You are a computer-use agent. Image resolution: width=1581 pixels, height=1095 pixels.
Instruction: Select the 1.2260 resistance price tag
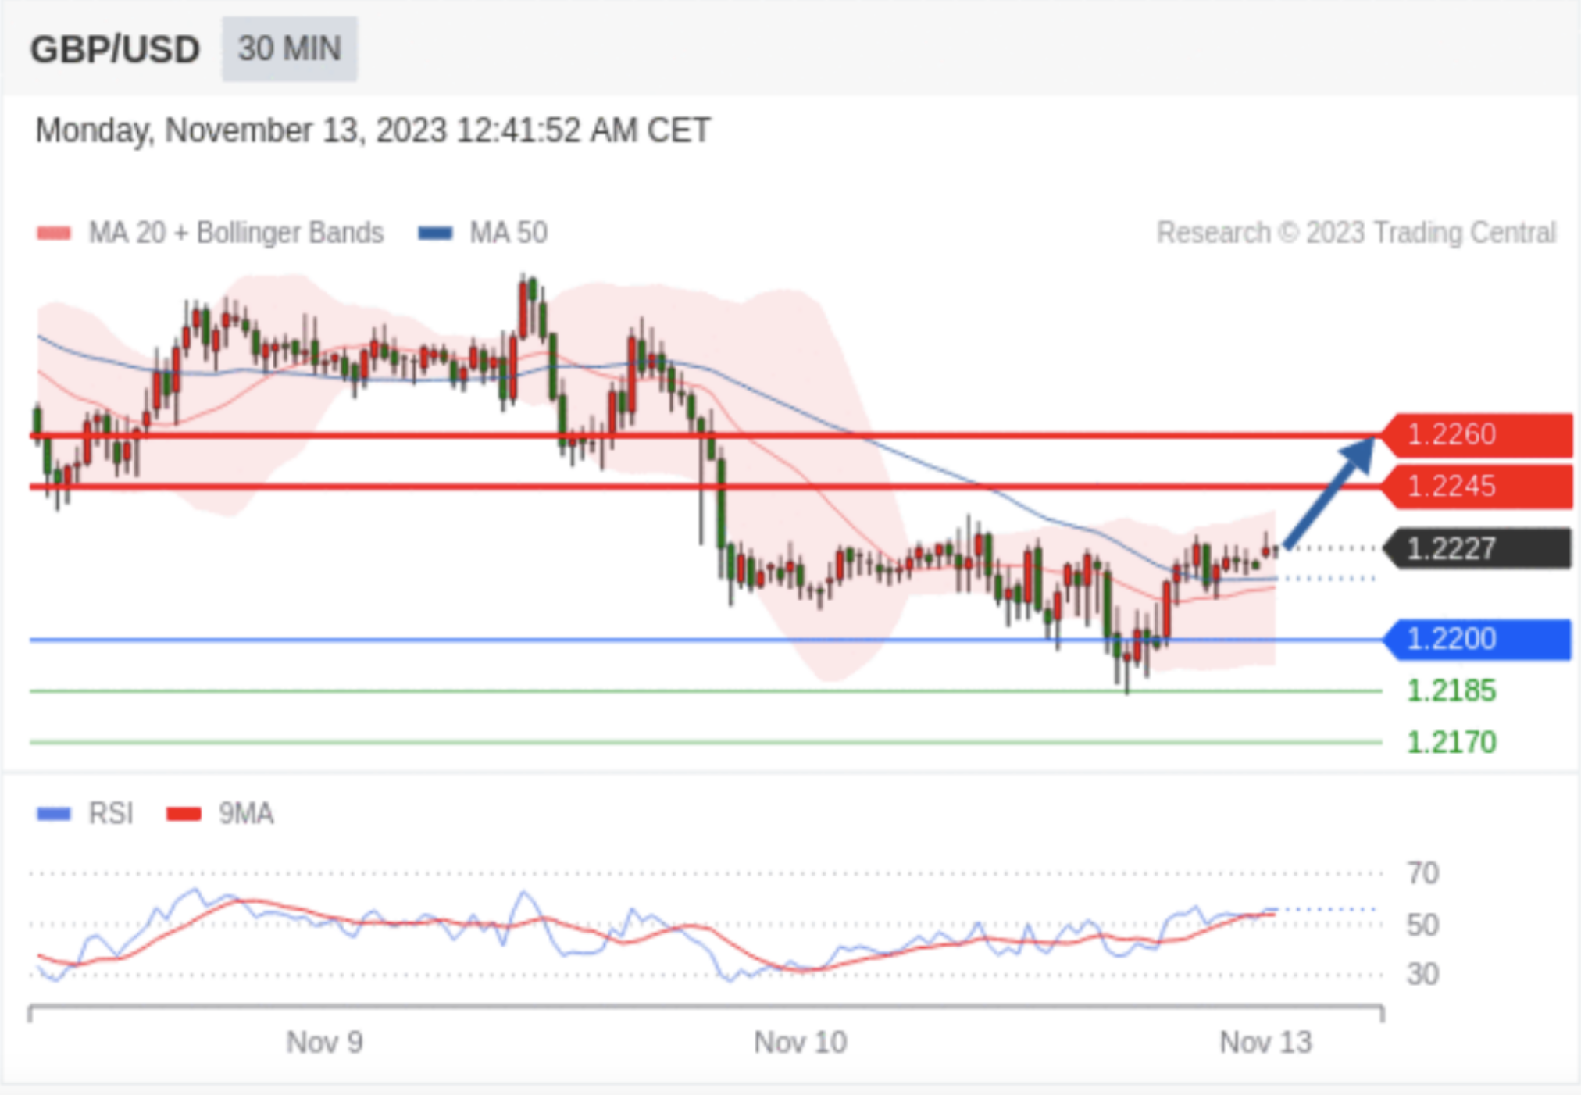pyautogui.click(x=1477, y=434)
